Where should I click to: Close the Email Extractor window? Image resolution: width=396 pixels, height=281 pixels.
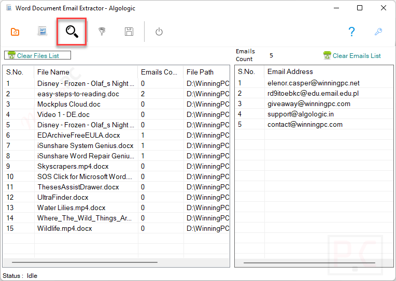tap(384, 8)
